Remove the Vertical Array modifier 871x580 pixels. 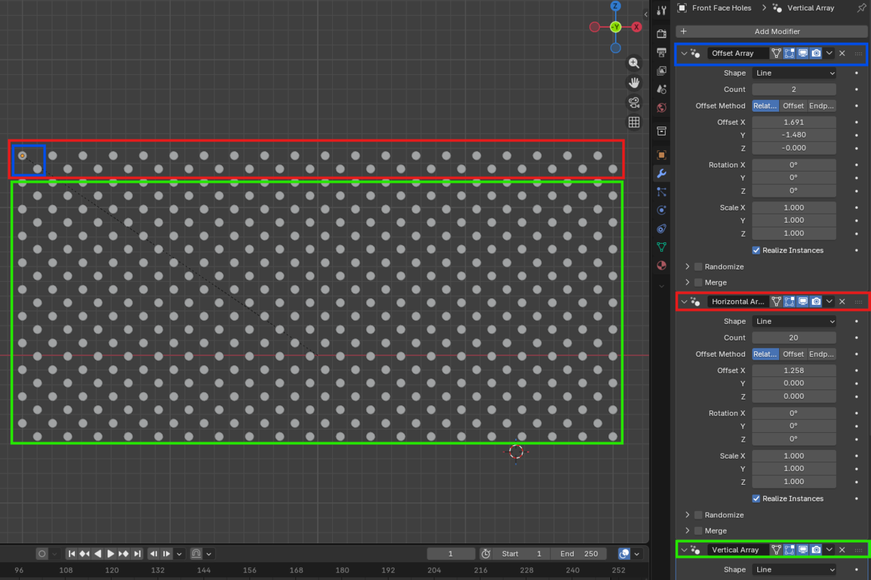[842, 549]
